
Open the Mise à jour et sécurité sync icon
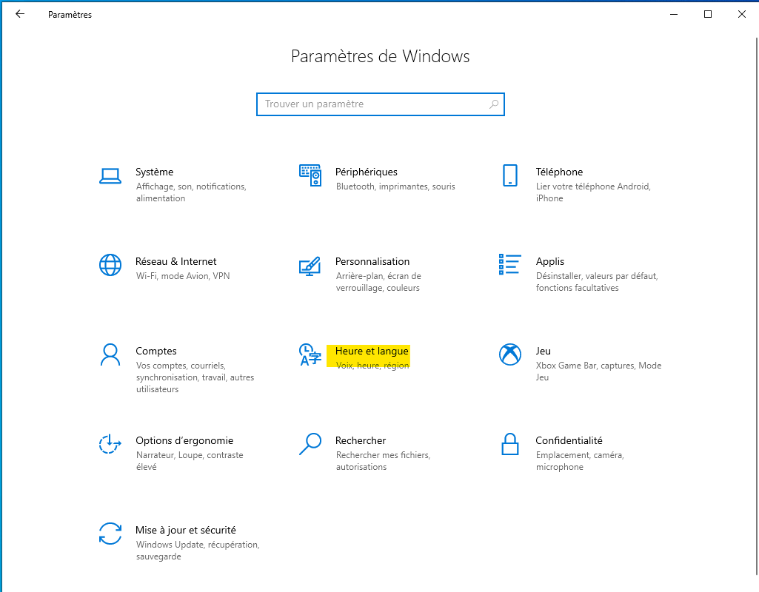(110, 534)
